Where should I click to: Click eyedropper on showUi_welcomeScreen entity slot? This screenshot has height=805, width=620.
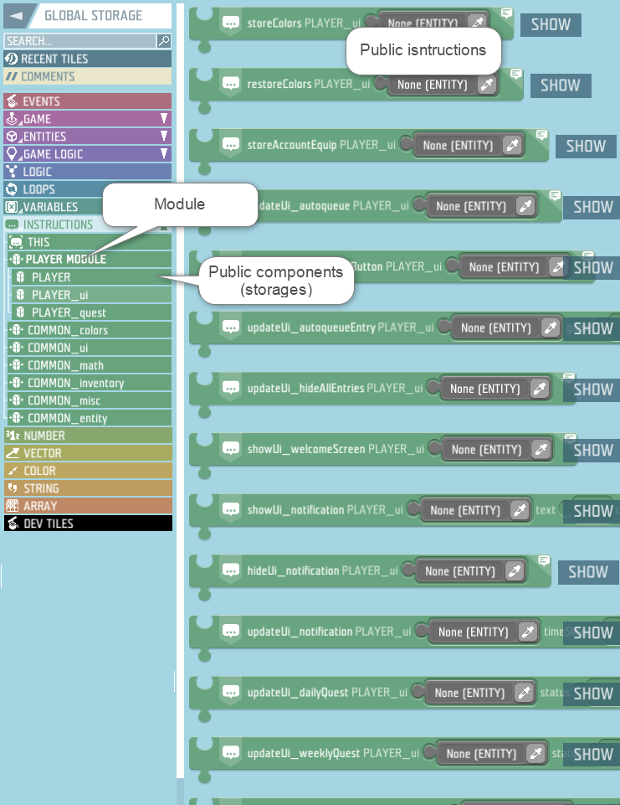click(x=541, y=449)
